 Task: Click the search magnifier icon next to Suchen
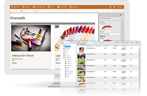pos(71,42)
